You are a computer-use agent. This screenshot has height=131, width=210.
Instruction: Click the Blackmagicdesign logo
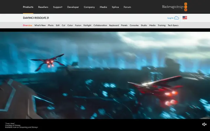[x=175, y=7]
